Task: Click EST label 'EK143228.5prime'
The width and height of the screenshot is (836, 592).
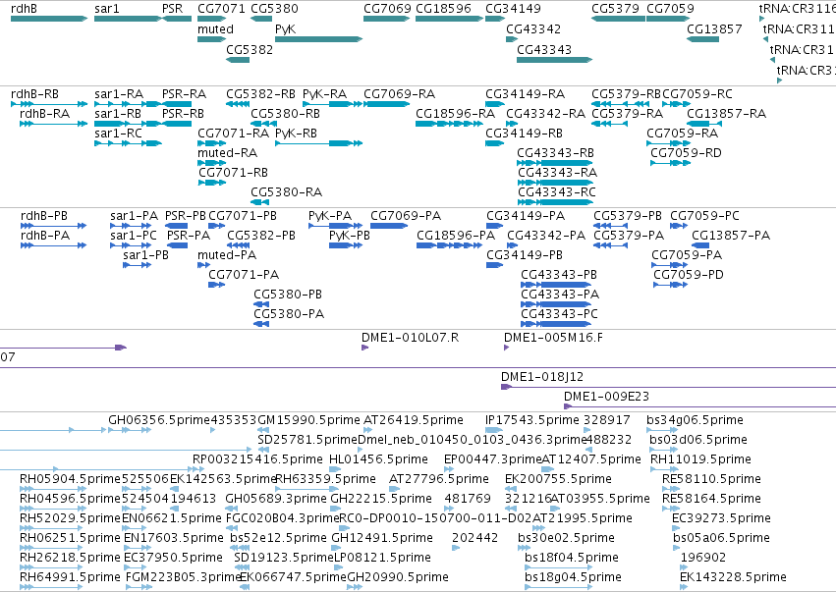Action: coord(733,577)
